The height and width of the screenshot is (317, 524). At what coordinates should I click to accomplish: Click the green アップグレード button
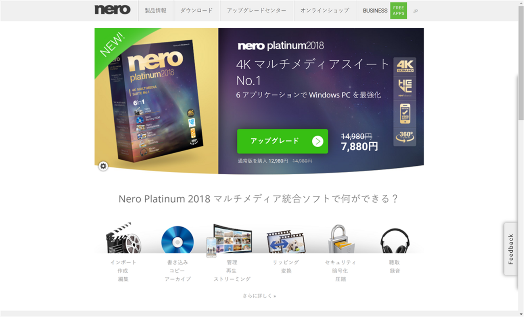(x=282, y=141)
